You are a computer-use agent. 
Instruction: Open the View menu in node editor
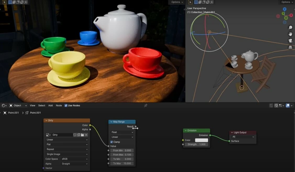point(32,105)
